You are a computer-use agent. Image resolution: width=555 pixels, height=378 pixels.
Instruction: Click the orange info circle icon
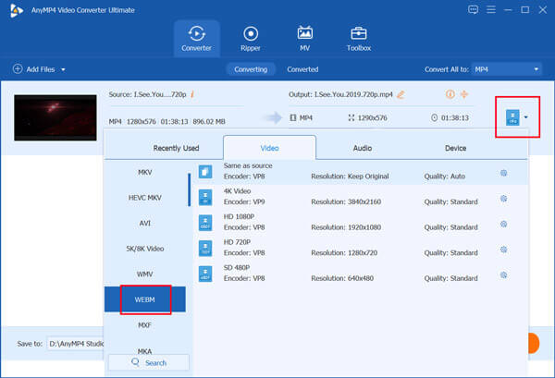point(450,94)
